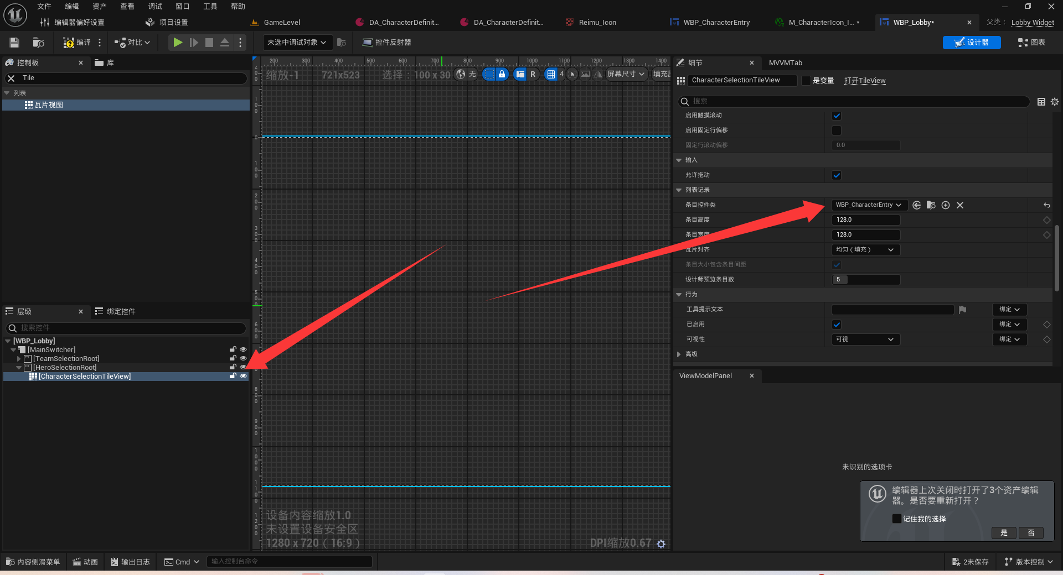This screenshot has height=575, width=1063.
Task: Click the image preview icon in viewport toolbar
Action: click(585, 74)
